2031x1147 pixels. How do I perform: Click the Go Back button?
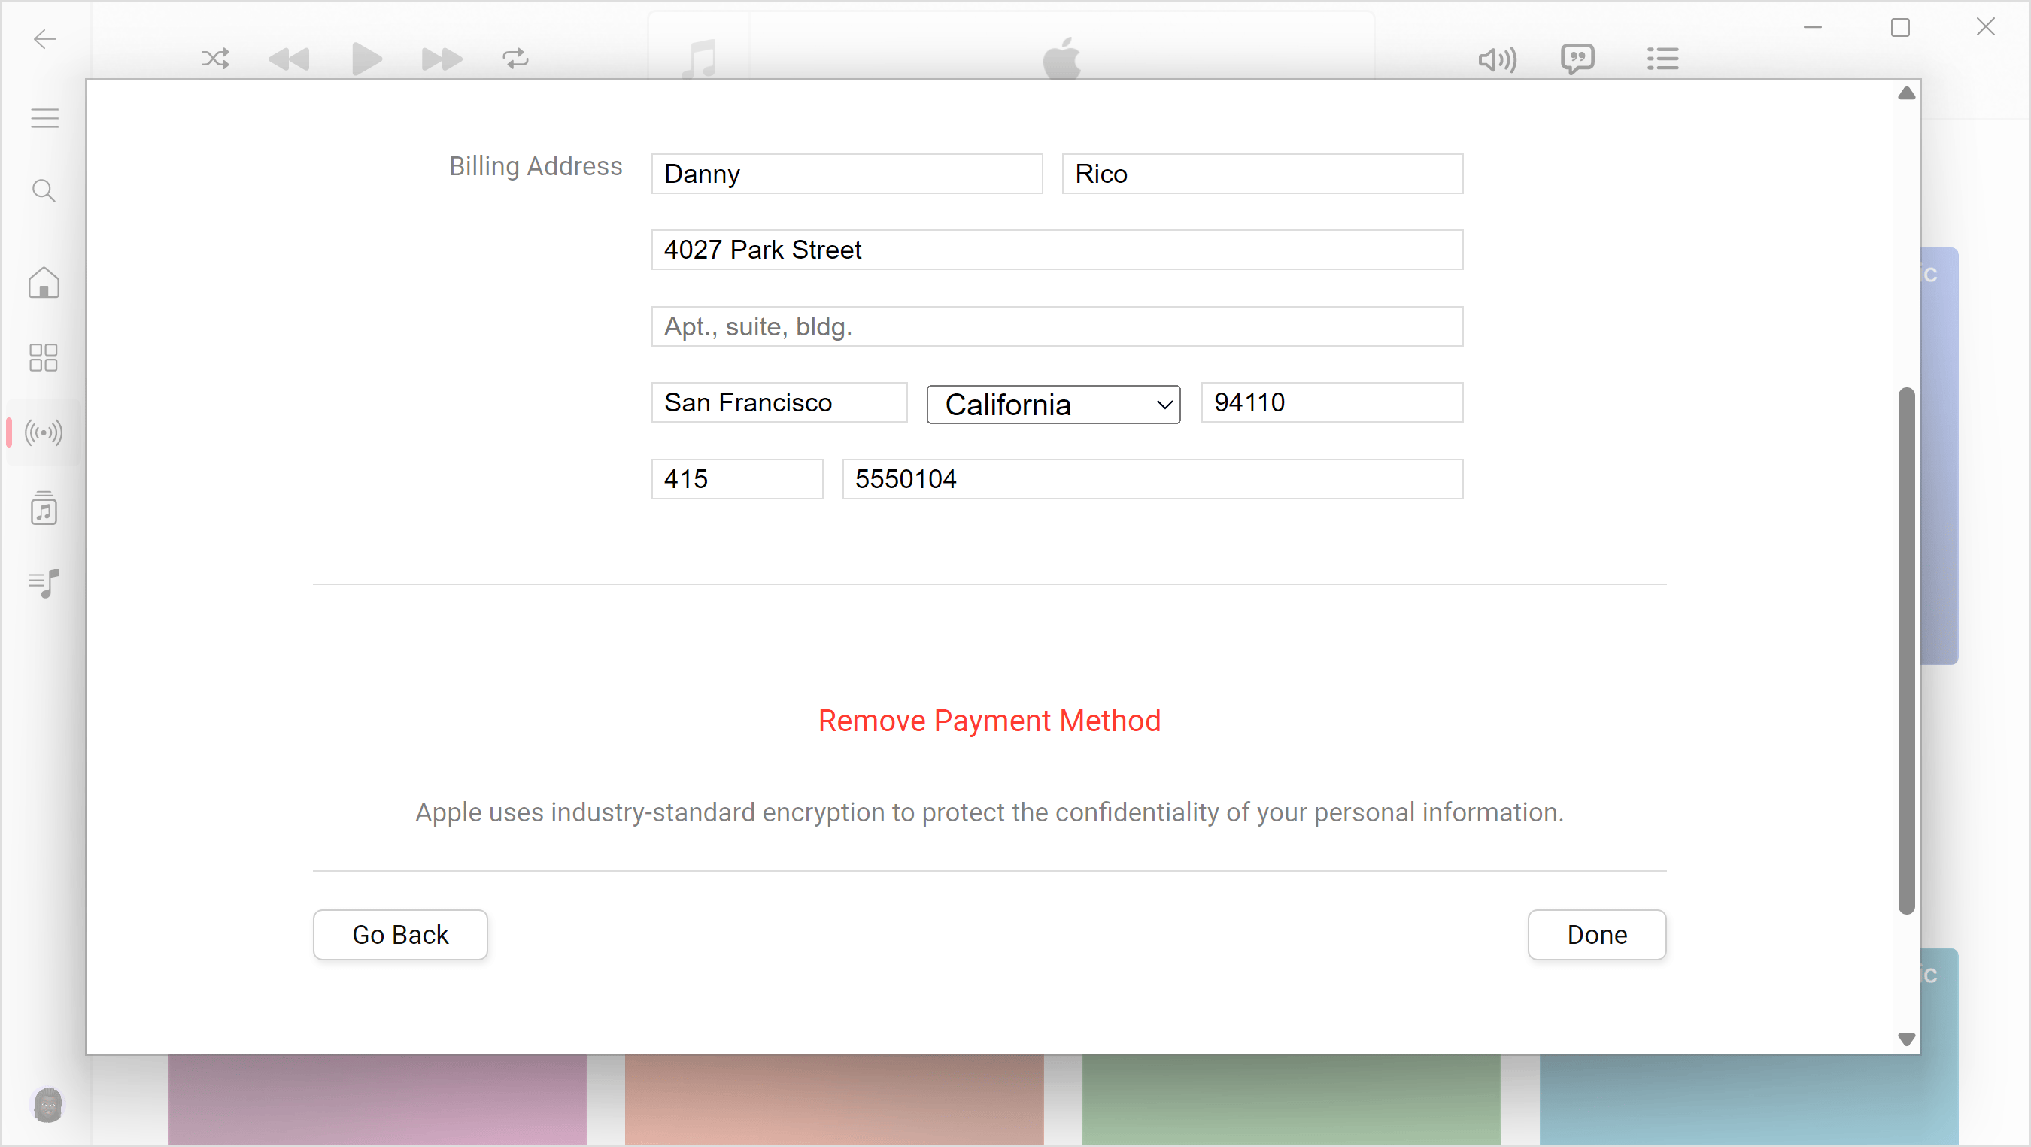400,935
